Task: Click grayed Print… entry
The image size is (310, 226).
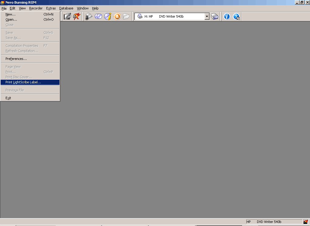Action: [x=30, y=72]
